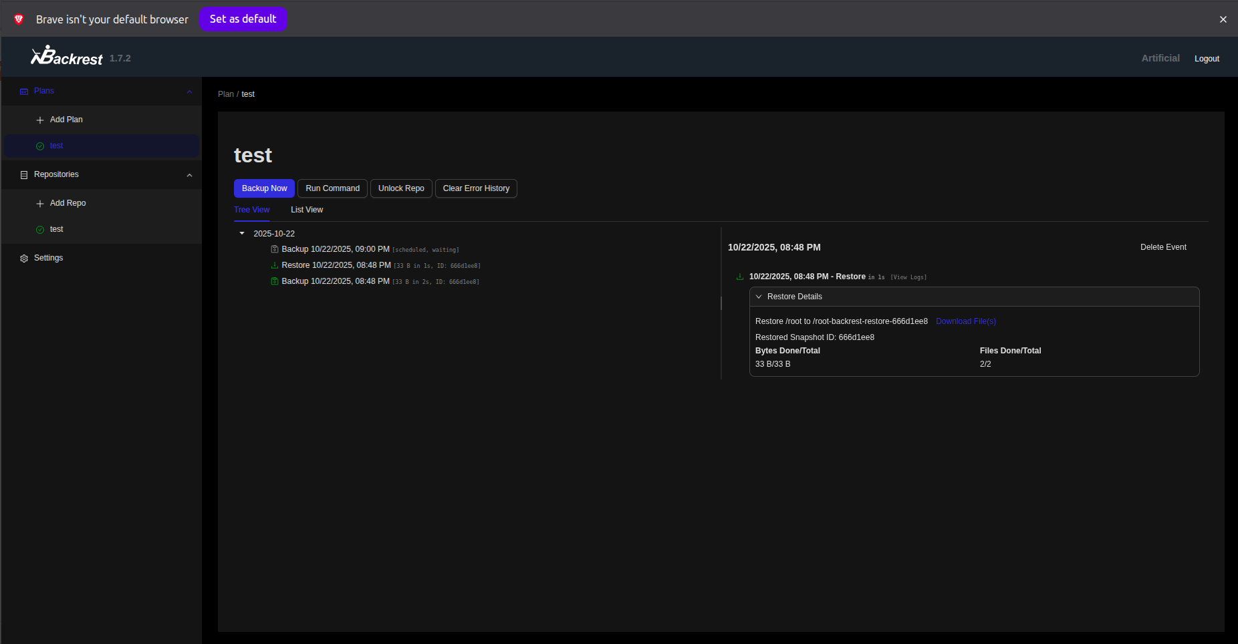This screenshot has width=1238, height=644.
Task: Click the 'Bytes Done/Total' label
Action: [x=787, y=351]
